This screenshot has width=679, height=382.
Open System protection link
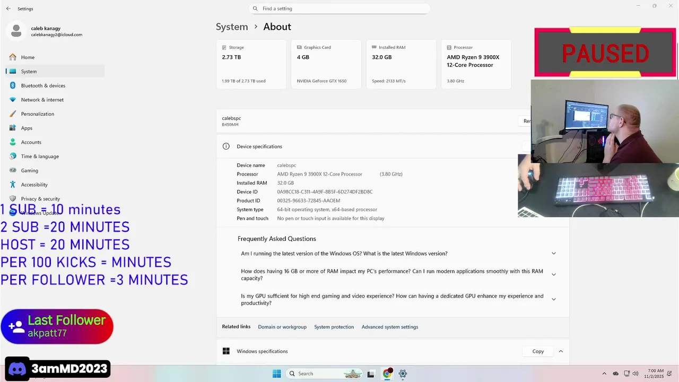334,327
